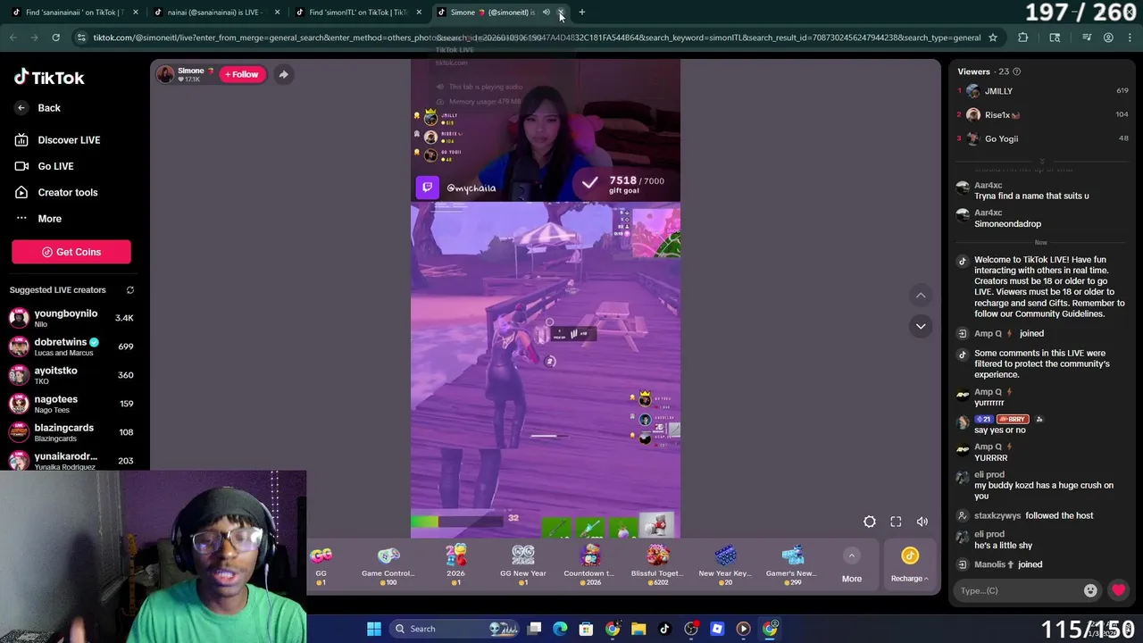
Task: Follow Simone with the Follow button
Action: 241,74
